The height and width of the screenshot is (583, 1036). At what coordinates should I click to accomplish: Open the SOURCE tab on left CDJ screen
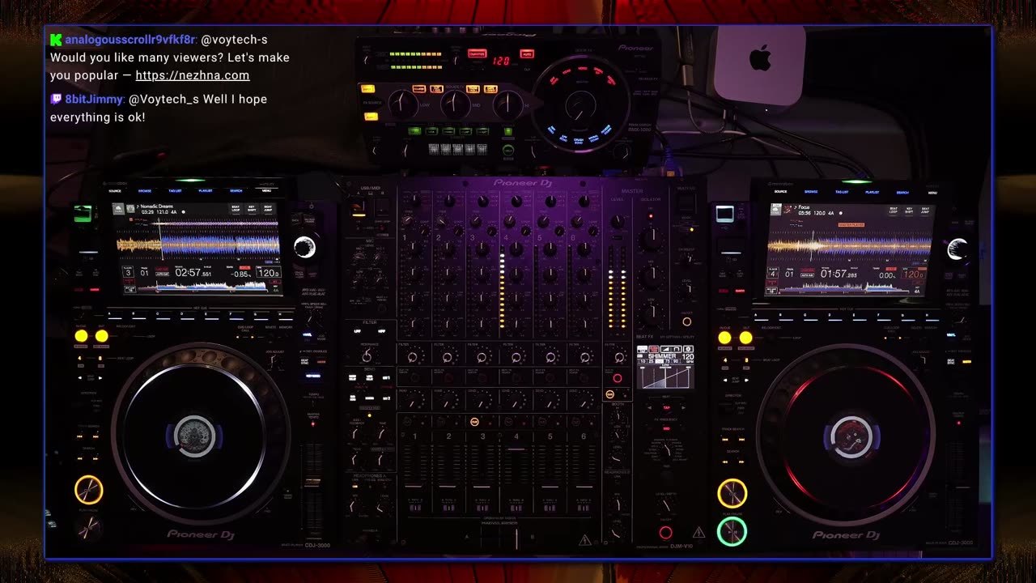click(x=115, y=191)
